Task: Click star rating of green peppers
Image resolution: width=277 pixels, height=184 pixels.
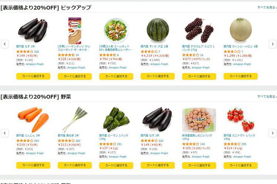Action: [107, 144]
